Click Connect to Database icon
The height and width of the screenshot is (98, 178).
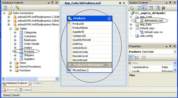click(x=17, y=8)
